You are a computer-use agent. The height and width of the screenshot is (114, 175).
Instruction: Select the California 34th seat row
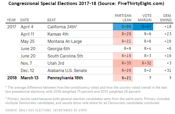[89, 27]
